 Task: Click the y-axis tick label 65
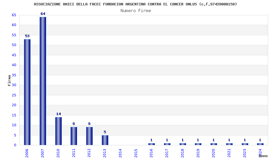pos(14,15)
